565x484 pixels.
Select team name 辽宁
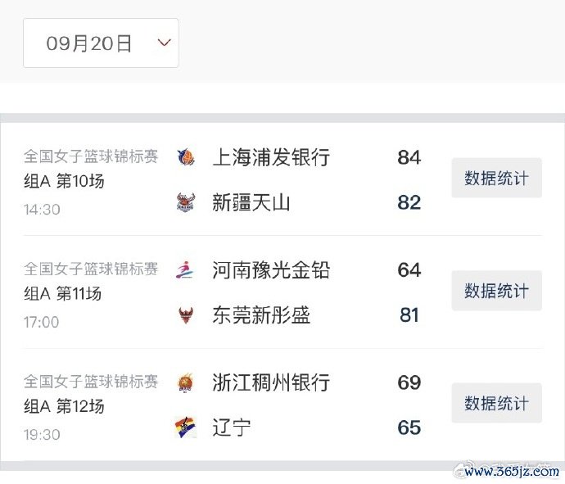tap(232, 427)
